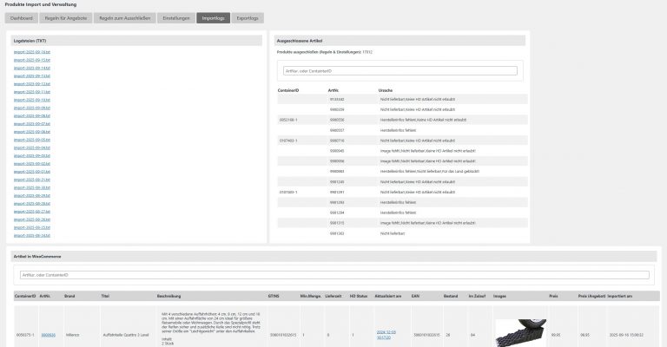This screenshot has width=667, height=347.
Task: Click the HD Status column header
Action: click(358, 296)
